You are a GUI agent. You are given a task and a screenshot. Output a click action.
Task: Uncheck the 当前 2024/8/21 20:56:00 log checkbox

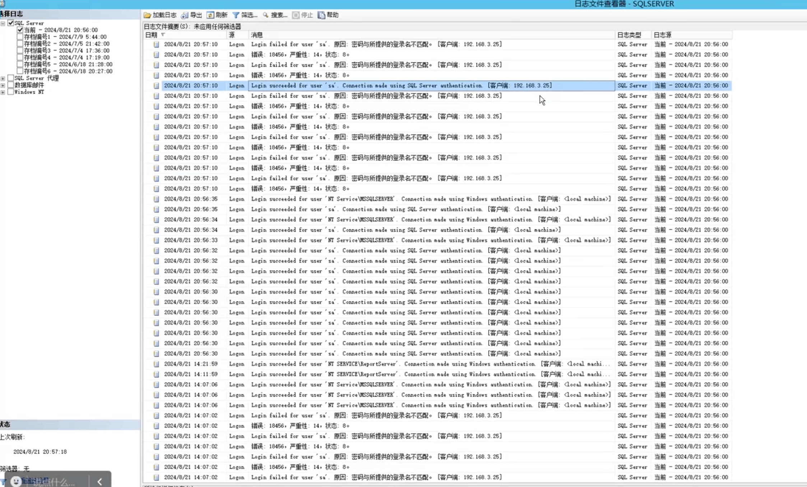[20, 30]
